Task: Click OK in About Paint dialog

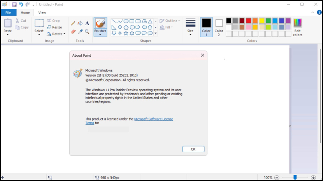Action: [193, 149]
